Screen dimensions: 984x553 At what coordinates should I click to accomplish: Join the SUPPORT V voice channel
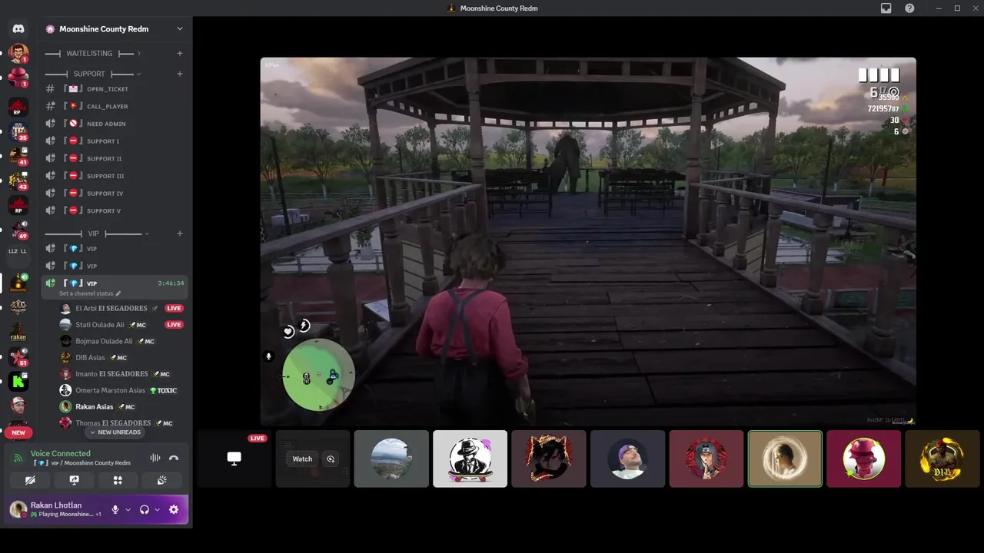click(115, 210)
